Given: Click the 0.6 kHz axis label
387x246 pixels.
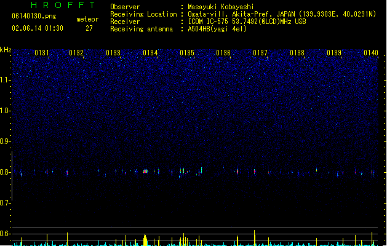Looking at the screenshot, I should (x=5, y=234).
